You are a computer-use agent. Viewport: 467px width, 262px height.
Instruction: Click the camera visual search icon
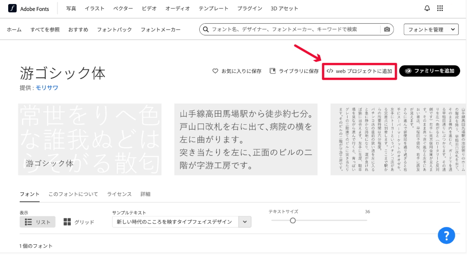(x=387, y=30)
